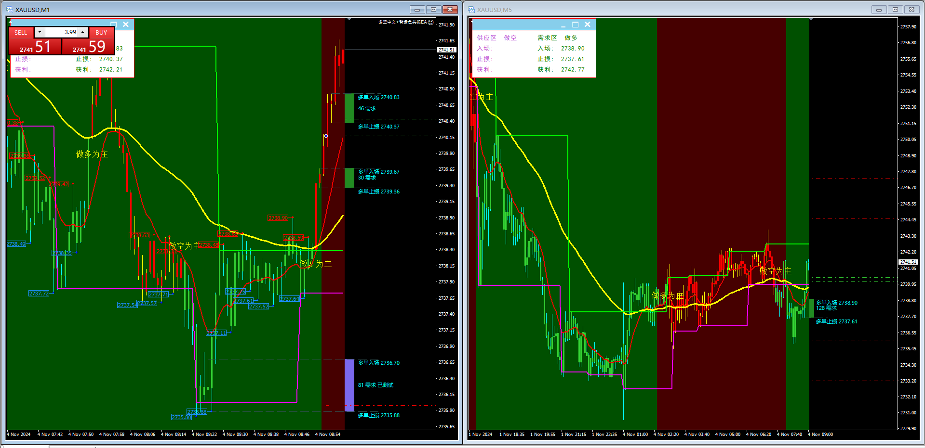925x448 pixels.
Task: Select the green demand zone at 2739.67
Action: pyautogui.click(x=349, y=178)
